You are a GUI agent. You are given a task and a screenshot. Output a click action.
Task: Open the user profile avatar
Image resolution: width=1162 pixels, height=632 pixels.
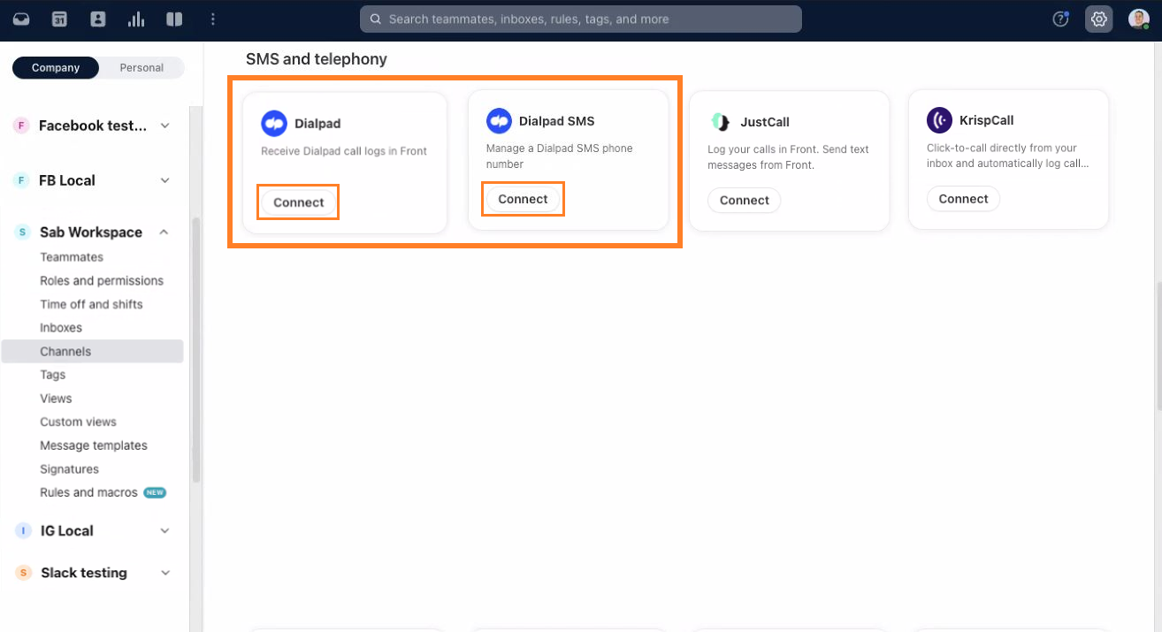pos(1138,19)
